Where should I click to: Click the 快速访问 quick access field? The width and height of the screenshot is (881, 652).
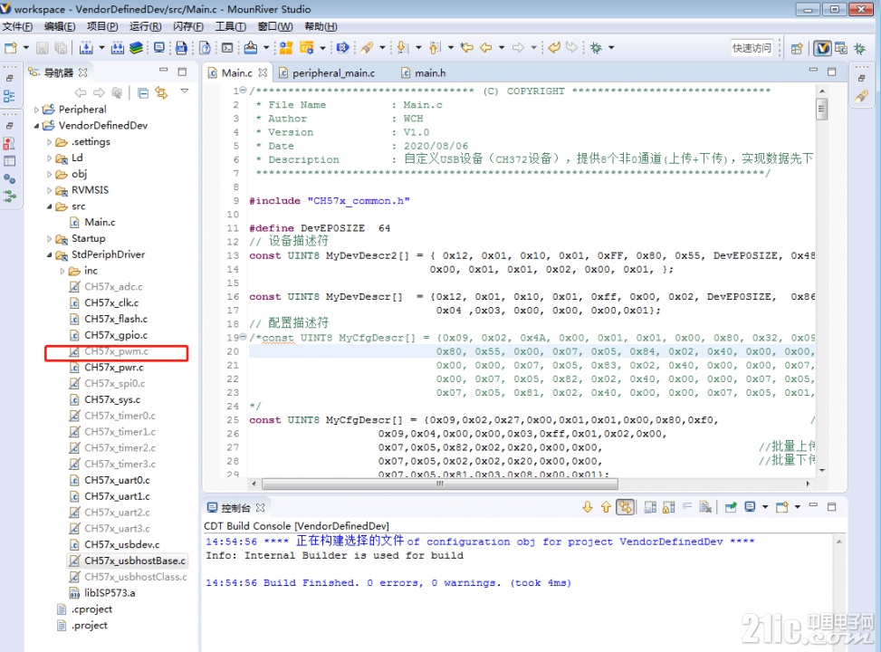(x=752, y=48)
